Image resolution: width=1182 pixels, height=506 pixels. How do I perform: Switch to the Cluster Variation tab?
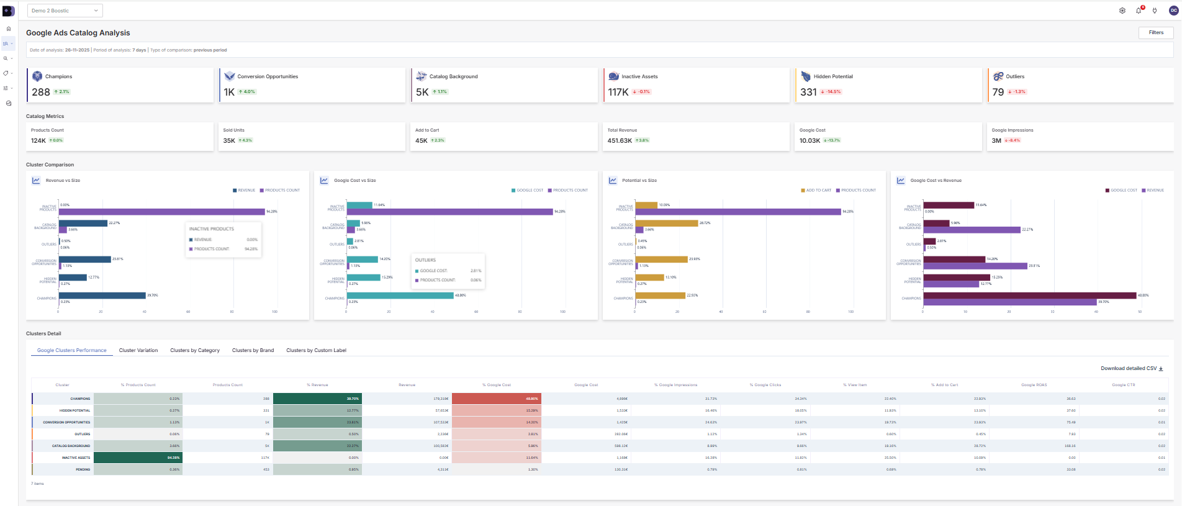coord(138,350)
